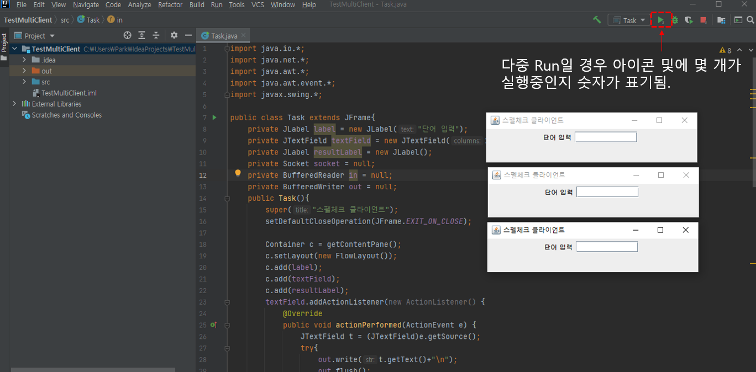Screen dimensions: 756x372
Task: Run Task with Coverage shield icon
Action: 689,20
